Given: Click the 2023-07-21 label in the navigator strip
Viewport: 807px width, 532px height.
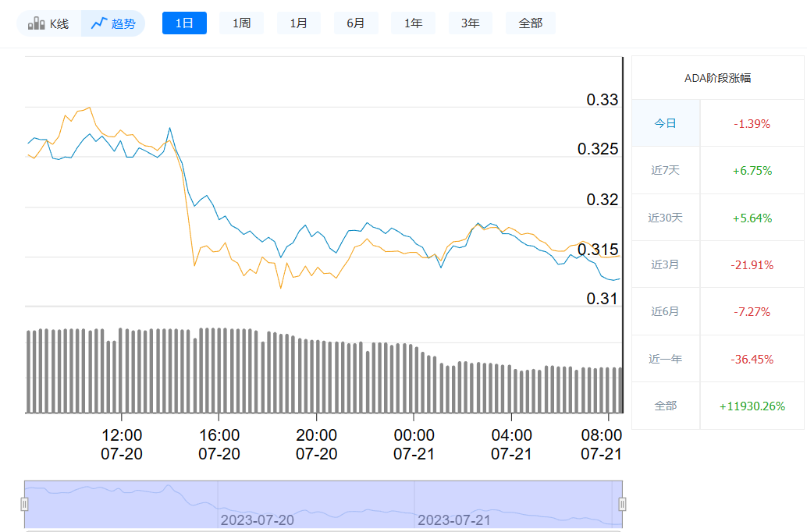Looking at the screenshot, I should (x=453, y=517).
